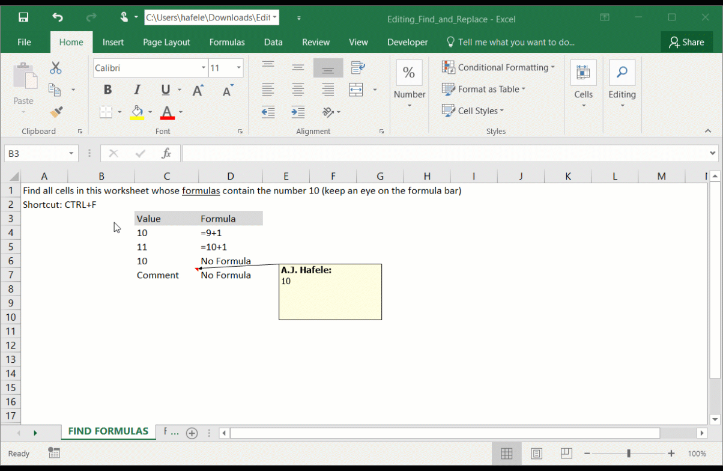Screen dimensions: 723x471
Task: Click the Paste clipboard icon
Action: [x=24, y=77]
